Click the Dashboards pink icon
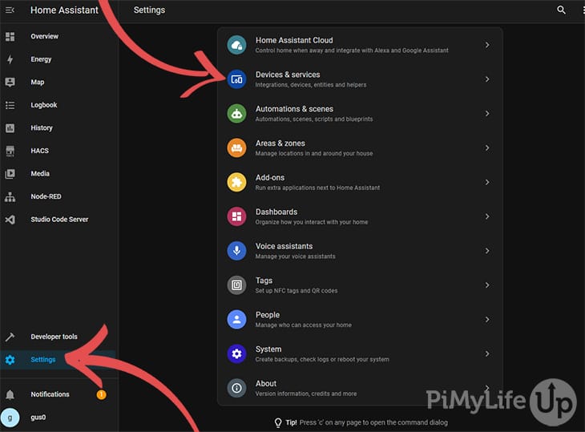The width and height of the screenshot is (585, 432). point(236,216)
